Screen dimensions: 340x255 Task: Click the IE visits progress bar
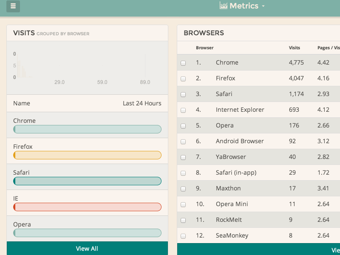pos(87,207)
